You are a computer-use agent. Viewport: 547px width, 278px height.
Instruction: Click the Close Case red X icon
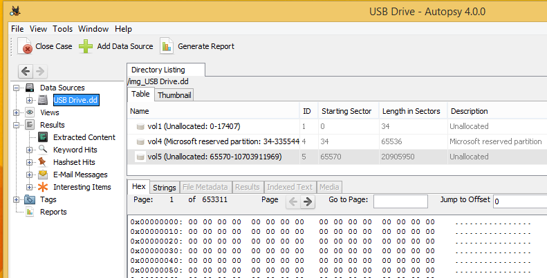tap(25, 46)
